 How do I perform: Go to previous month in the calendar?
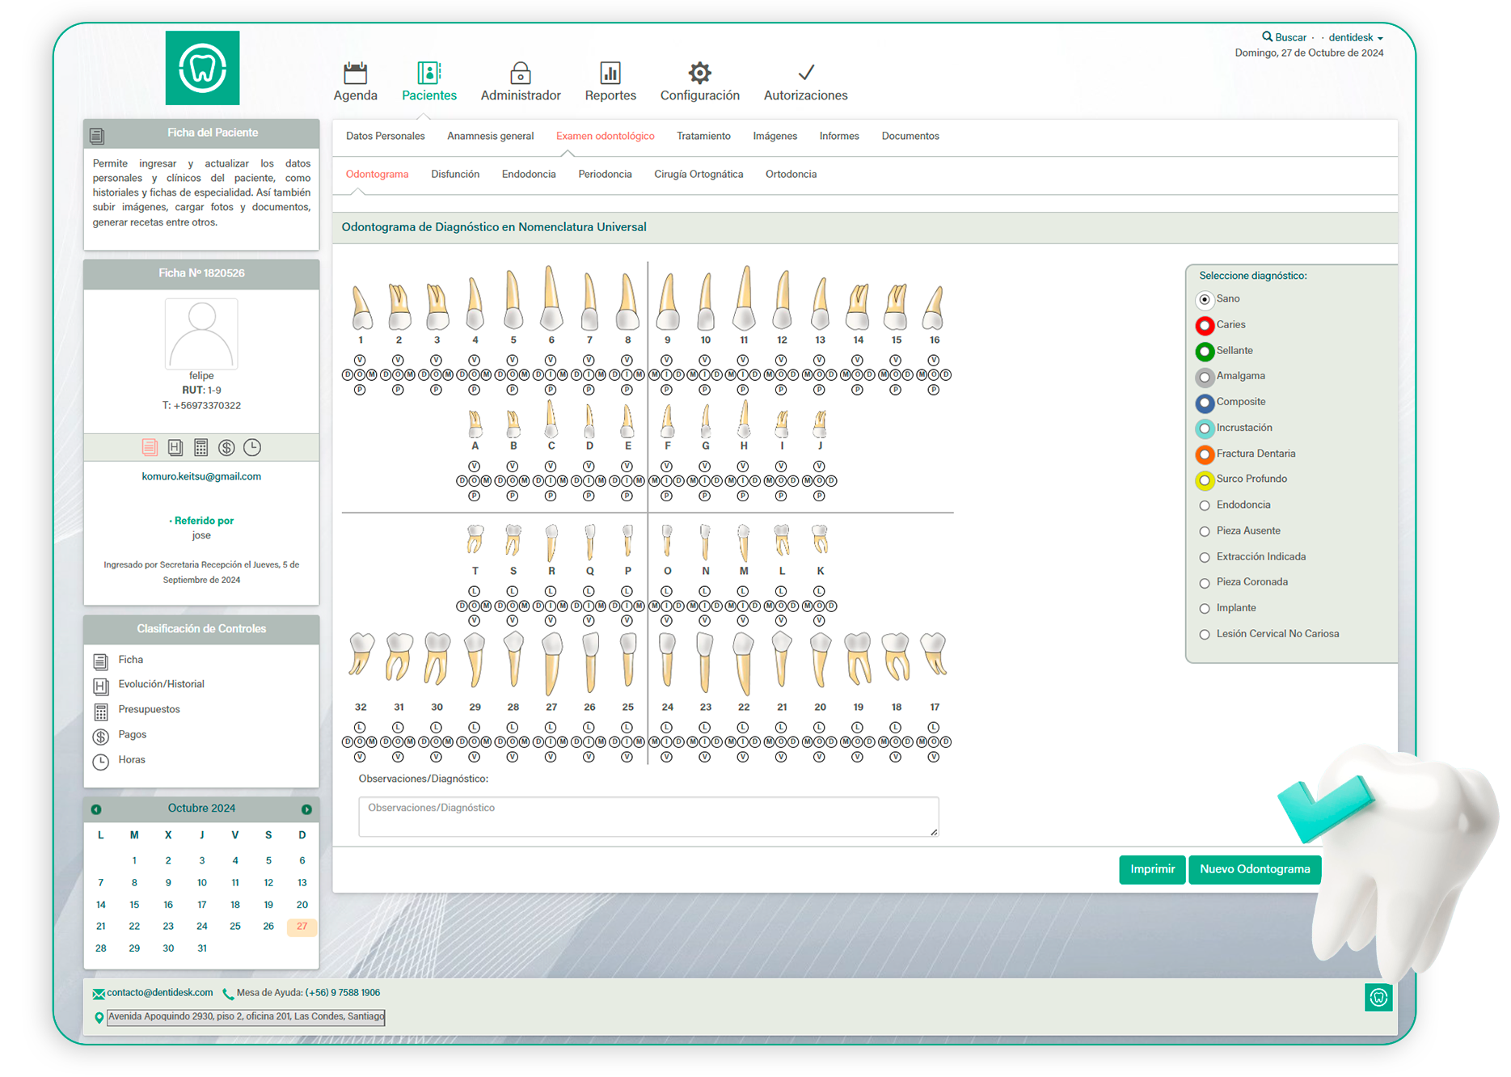[96, 809]
